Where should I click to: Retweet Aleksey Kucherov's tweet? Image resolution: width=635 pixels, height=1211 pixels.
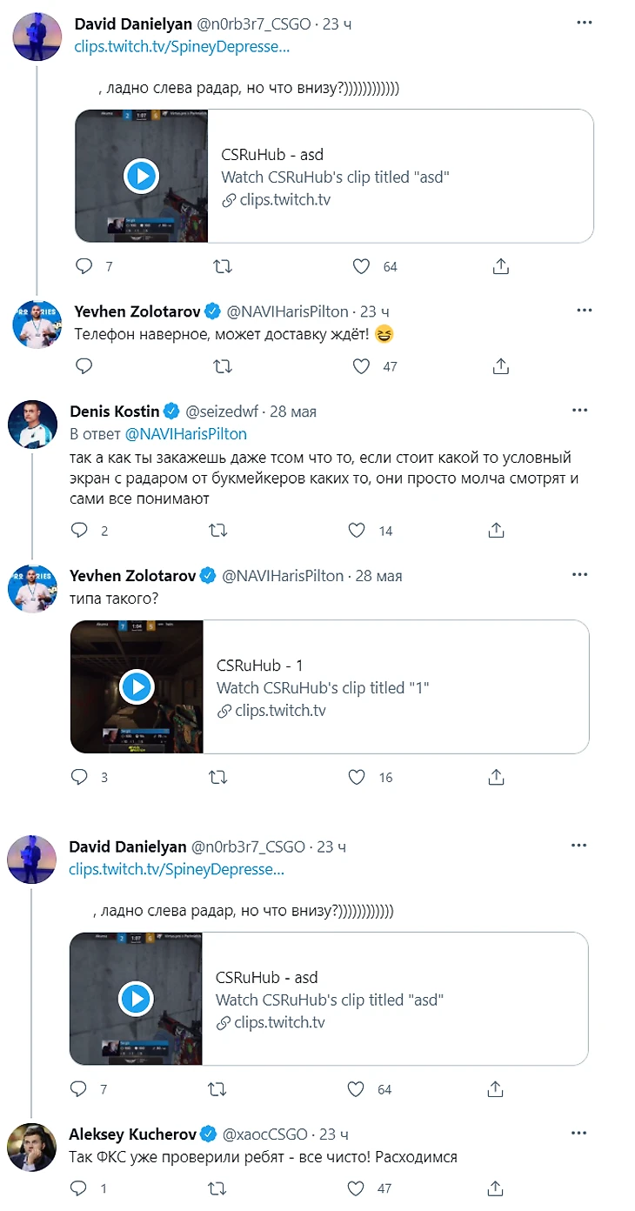(218, 1188)
